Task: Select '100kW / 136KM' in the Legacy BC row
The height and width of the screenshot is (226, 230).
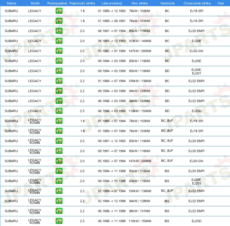Action: tap(140, 81)
